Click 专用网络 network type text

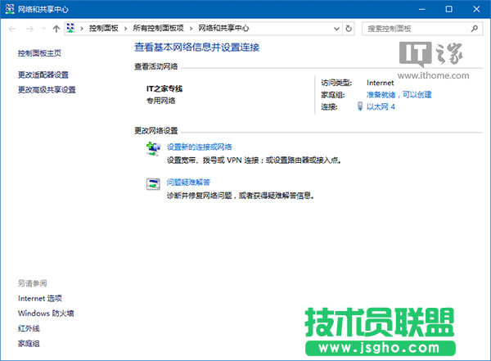(160, 101)
